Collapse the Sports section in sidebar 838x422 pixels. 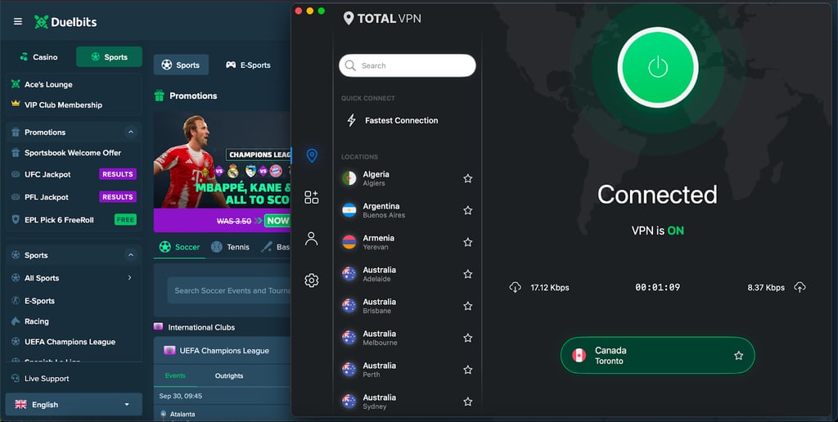tap(130, 255)
